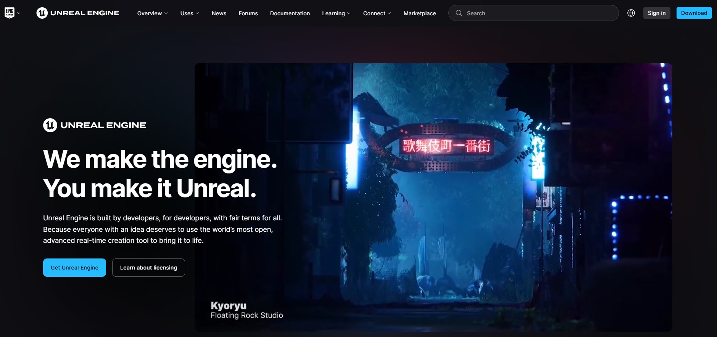The image size is (717, 337).
Task: Click the blue Download button
Action: [x=694, y=13]
